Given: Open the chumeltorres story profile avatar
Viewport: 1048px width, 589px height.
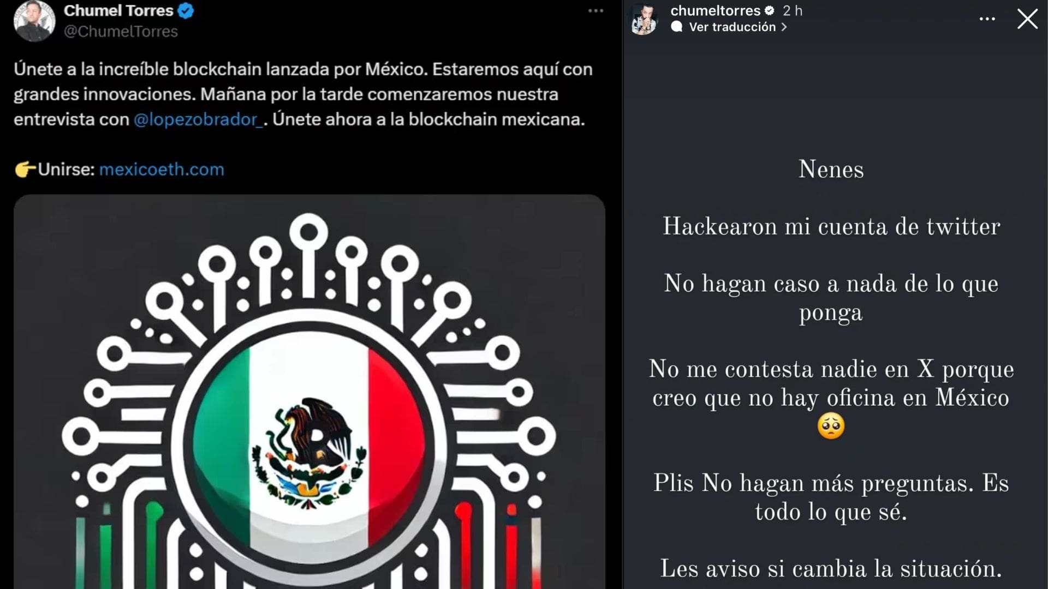Looking at the screenshot, I should (645, 20).
